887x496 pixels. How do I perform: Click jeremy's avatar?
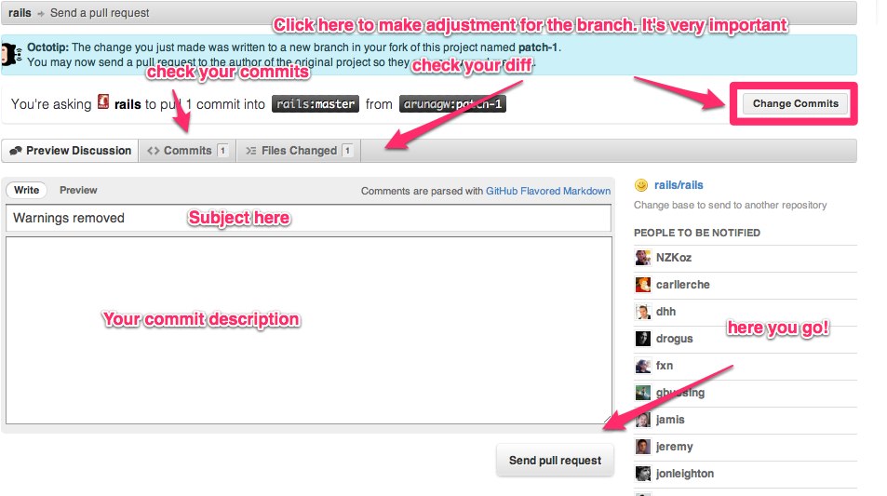tap(642, 447)
